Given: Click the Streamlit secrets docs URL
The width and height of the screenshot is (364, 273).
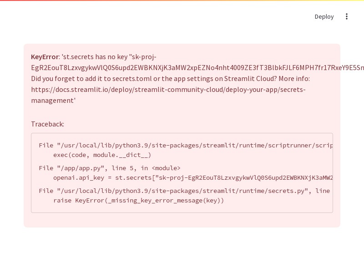Looking at the screenshot, I should pos(168,95).
